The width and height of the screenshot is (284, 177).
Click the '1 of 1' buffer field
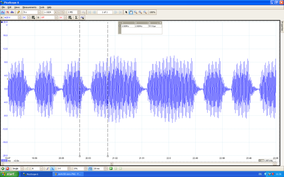105,12
